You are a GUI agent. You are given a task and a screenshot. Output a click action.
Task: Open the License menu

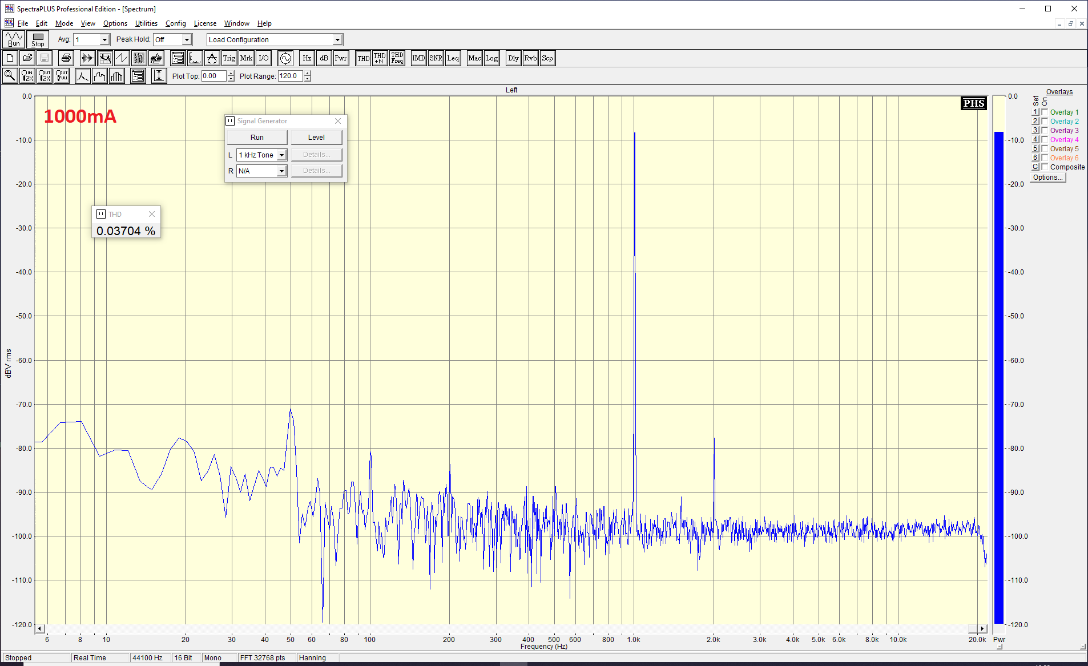point(205,23)
